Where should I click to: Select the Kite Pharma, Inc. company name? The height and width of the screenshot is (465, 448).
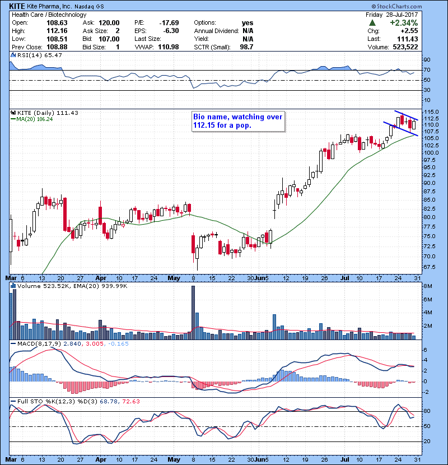pos(49,6)
